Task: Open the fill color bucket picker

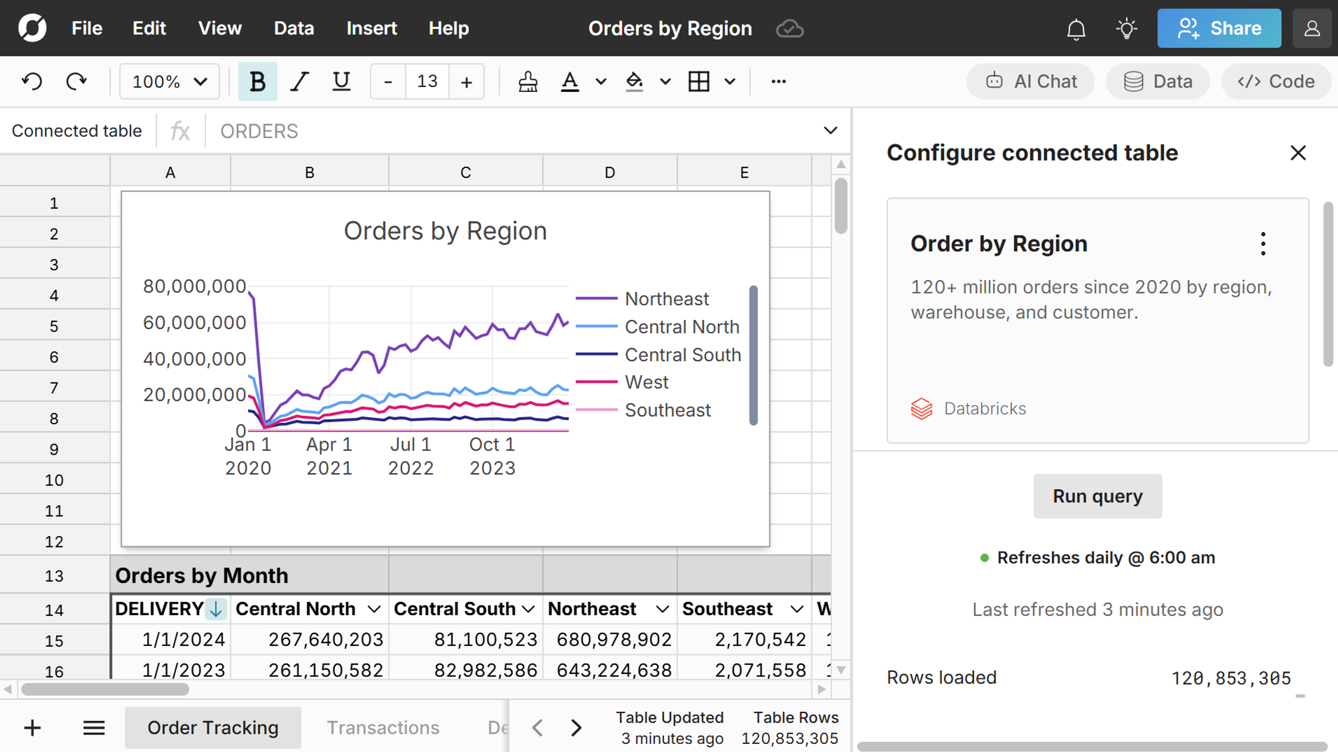Action: pos(634,82)
